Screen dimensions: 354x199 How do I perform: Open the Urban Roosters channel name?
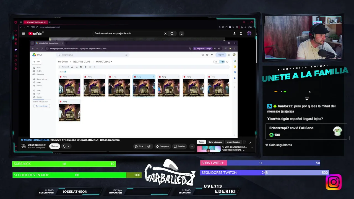click(x=36, y=145)
